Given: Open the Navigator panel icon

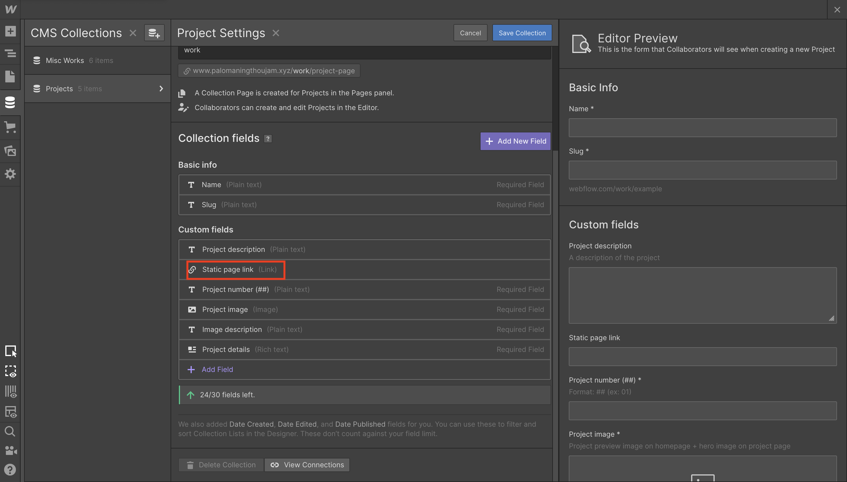Looking at the screenshot, I should pos(10,53).
